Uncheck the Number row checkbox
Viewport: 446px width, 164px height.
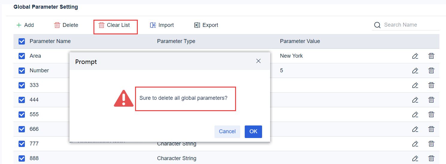[x=22, y=70]
